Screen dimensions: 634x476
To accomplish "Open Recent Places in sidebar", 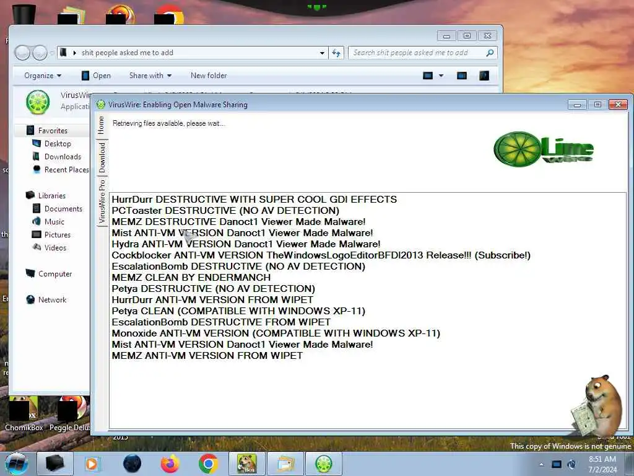I will 61,170.
